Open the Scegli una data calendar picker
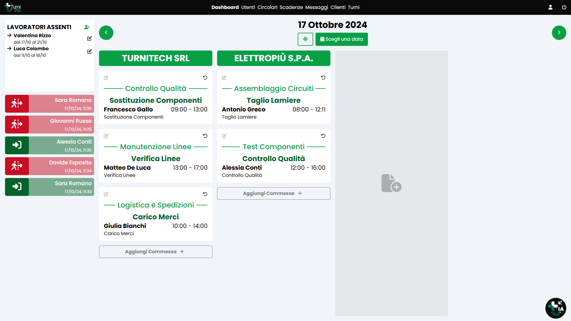Screen dimensions: 571x321 (x=341, y=39)
